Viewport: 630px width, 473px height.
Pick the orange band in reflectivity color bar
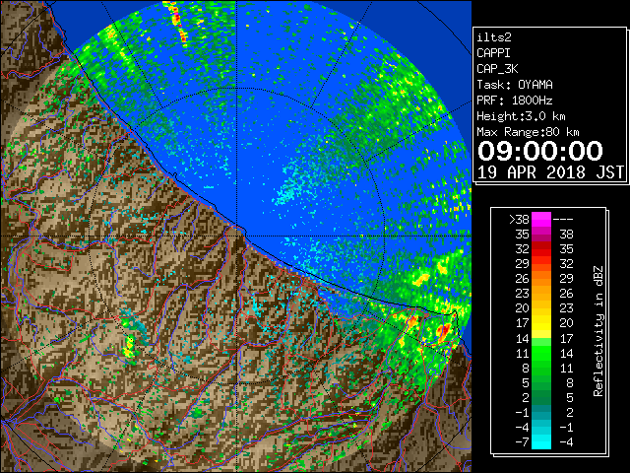click(x=541, y=279)
